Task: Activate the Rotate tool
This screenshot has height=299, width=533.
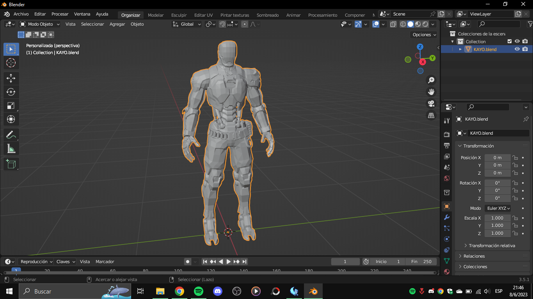Action: [x=11, y=92]
